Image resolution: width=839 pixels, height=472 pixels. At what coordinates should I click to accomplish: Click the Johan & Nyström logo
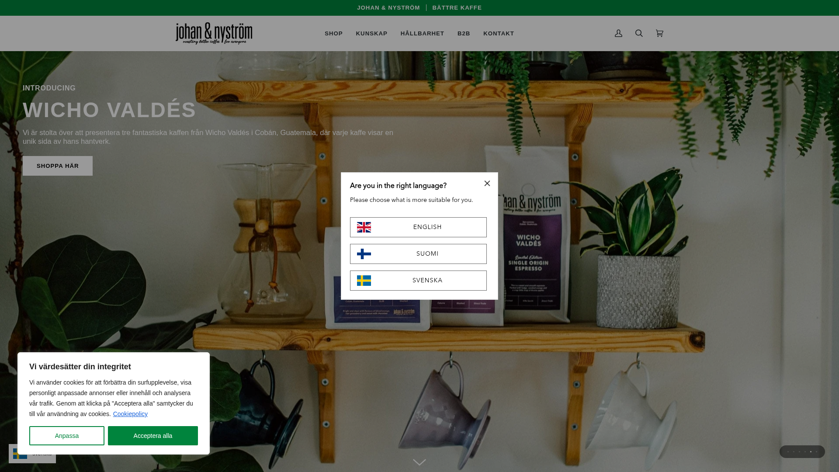click(x=214, y=33)
